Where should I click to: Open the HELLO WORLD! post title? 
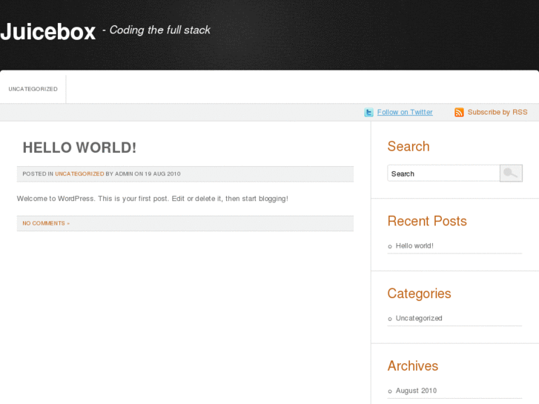pyautogui.click(x=79, y=148)
